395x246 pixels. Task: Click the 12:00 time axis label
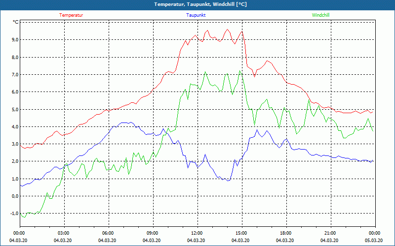tap(197, 233)
